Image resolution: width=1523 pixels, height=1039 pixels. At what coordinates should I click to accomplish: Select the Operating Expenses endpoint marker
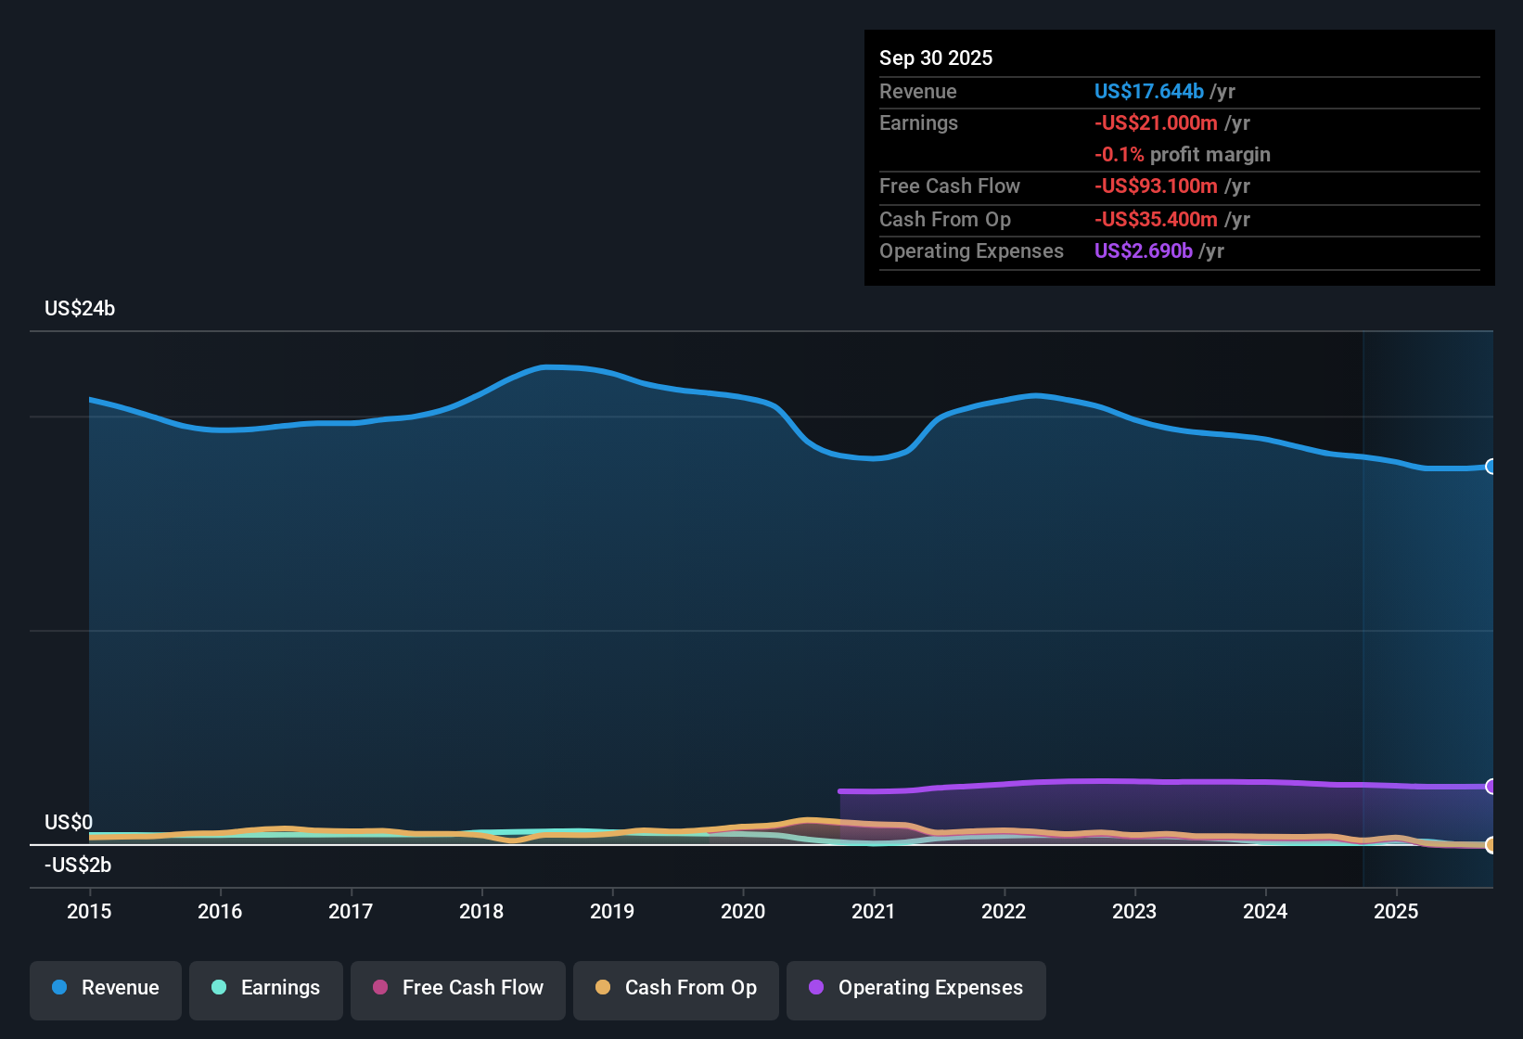[1491, 786]
